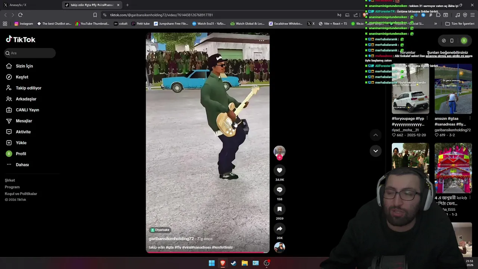Expand hidden bookmarks chevron

pyautogui.click(x=435, y=24)
